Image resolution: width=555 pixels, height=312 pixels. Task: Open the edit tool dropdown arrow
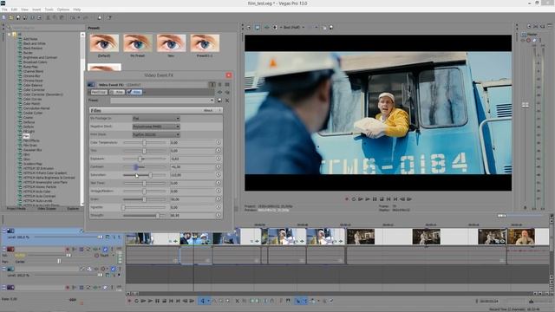tap(208, 301)
